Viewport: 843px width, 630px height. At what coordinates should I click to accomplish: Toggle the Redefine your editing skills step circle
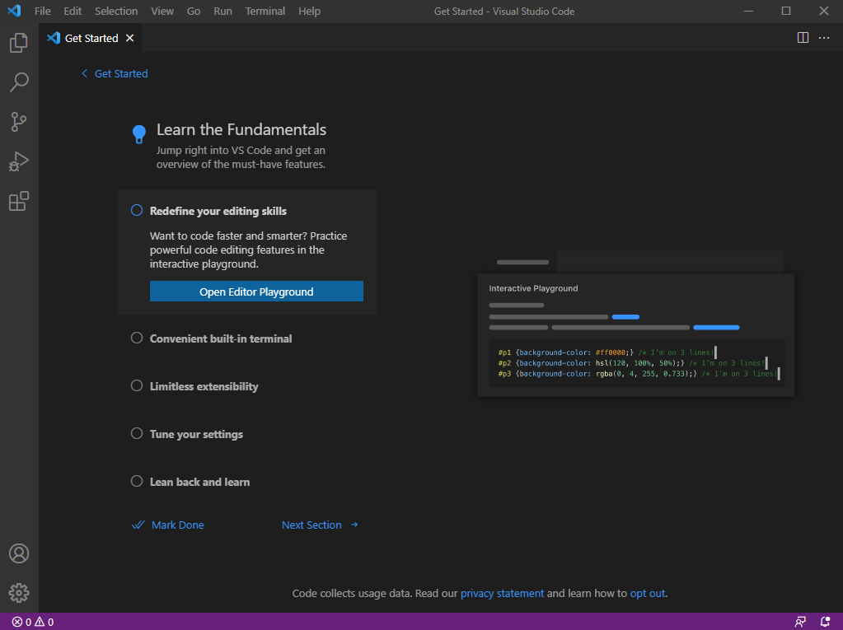point(137,210)
